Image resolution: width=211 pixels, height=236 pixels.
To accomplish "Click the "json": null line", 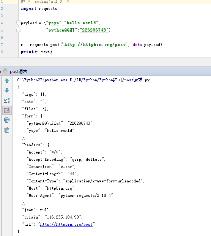I will 36,210.
